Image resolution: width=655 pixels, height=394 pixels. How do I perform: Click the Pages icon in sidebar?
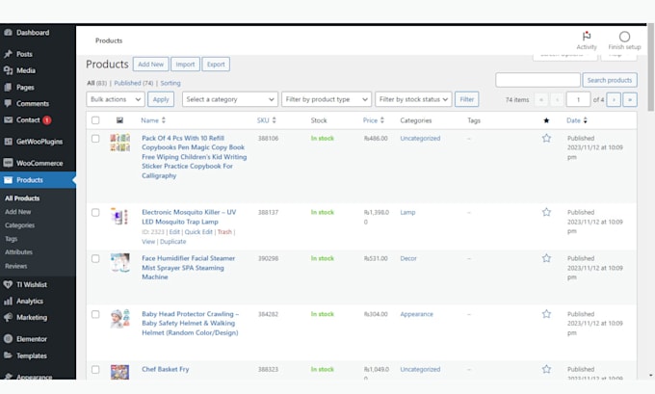pos(8,87)
